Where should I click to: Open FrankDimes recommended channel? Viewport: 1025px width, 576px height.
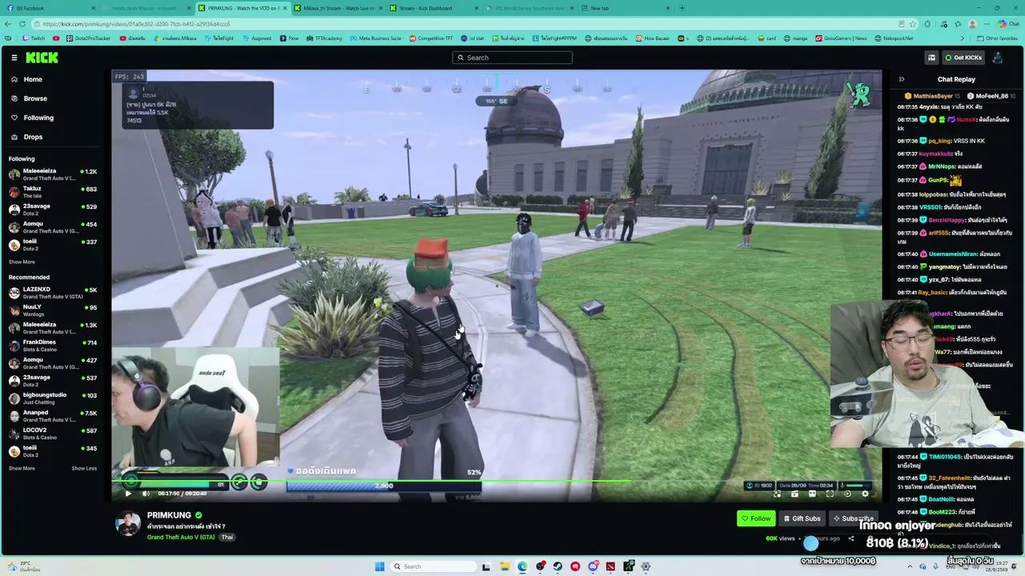click(x=52, y=346)
